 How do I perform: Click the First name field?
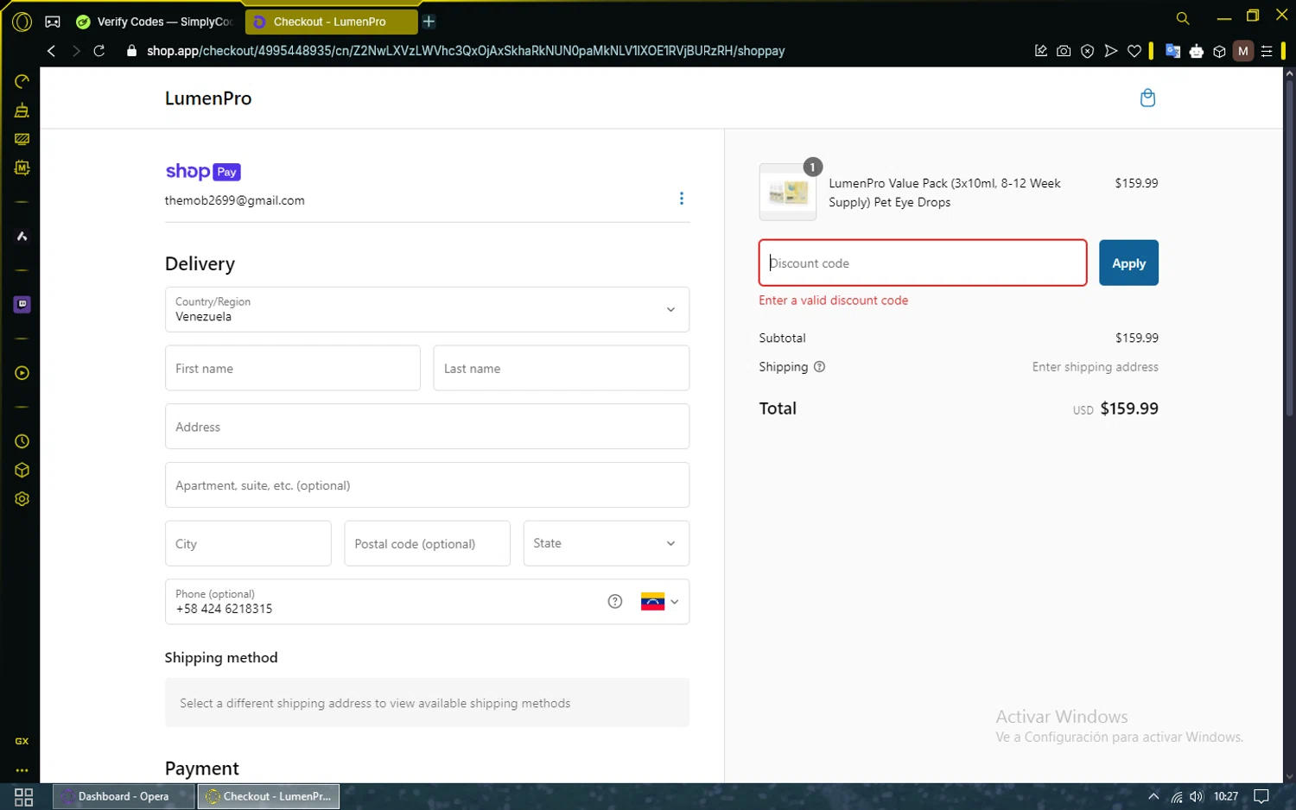[x=293, y=368]
